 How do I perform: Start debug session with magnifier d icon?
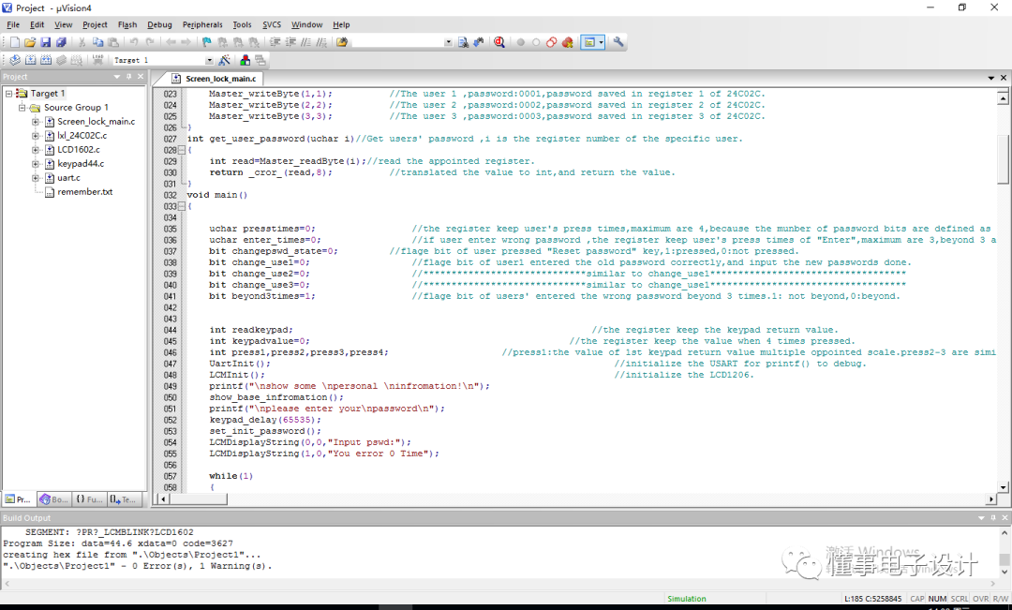point(499,42)
